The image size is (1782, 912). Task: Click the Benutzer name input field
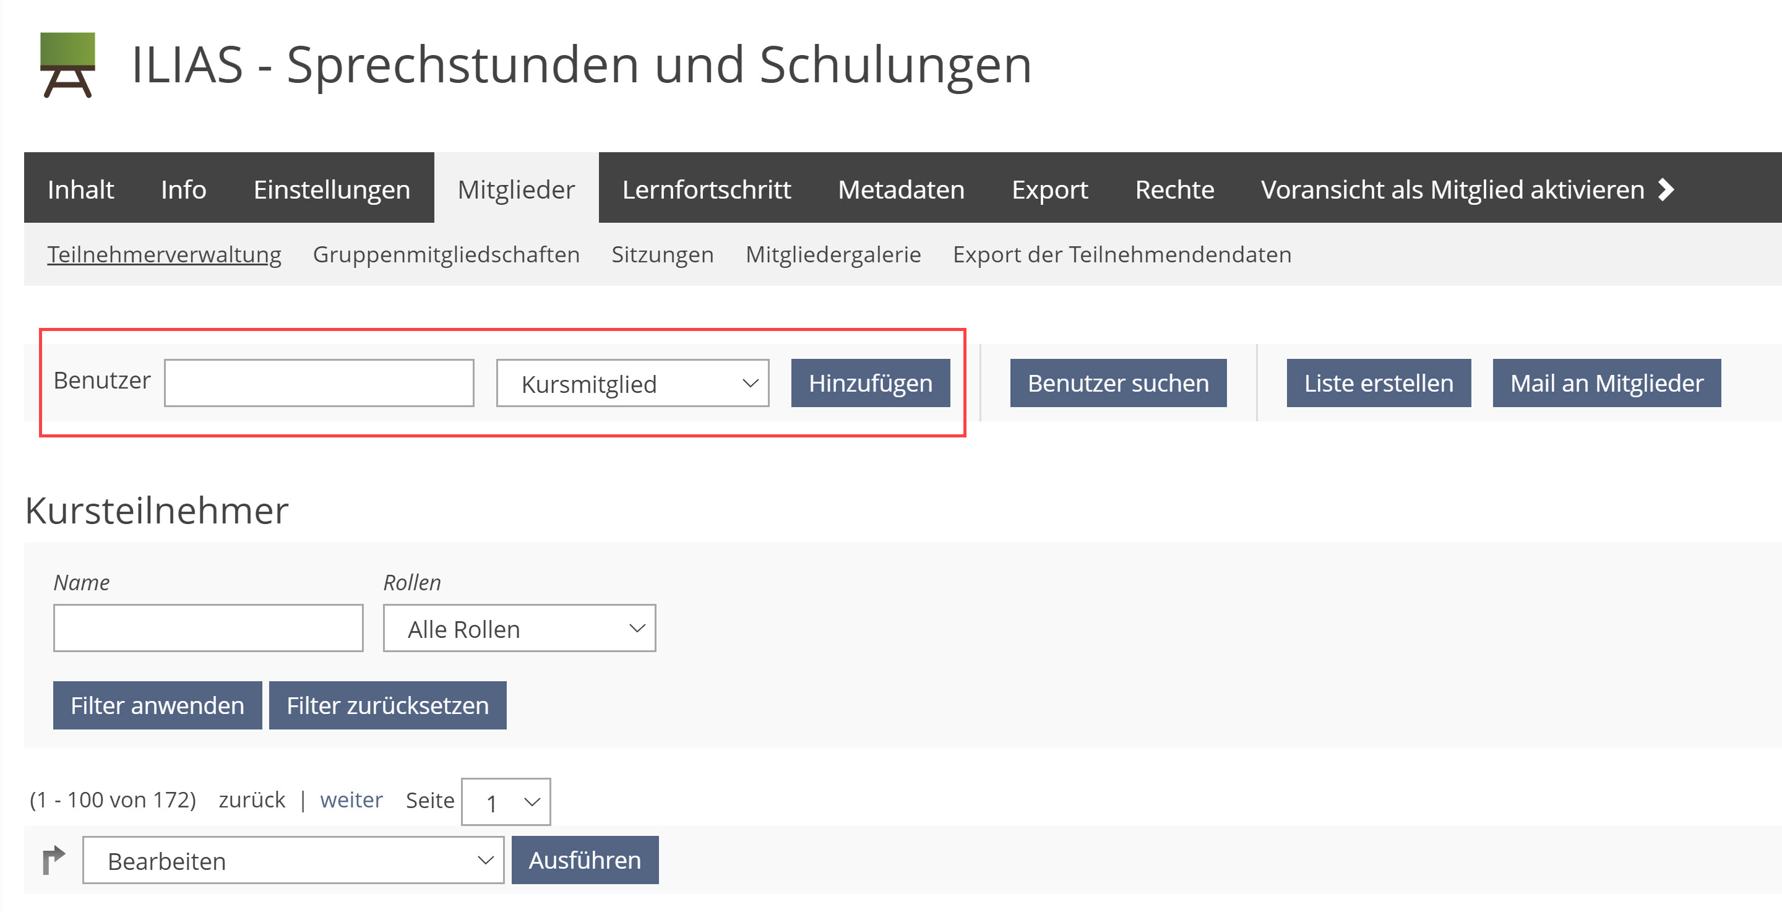point(320,381)
